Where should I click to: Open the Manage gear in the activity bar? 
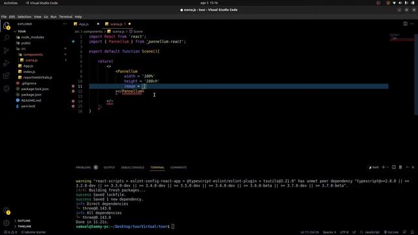(7, 223)
